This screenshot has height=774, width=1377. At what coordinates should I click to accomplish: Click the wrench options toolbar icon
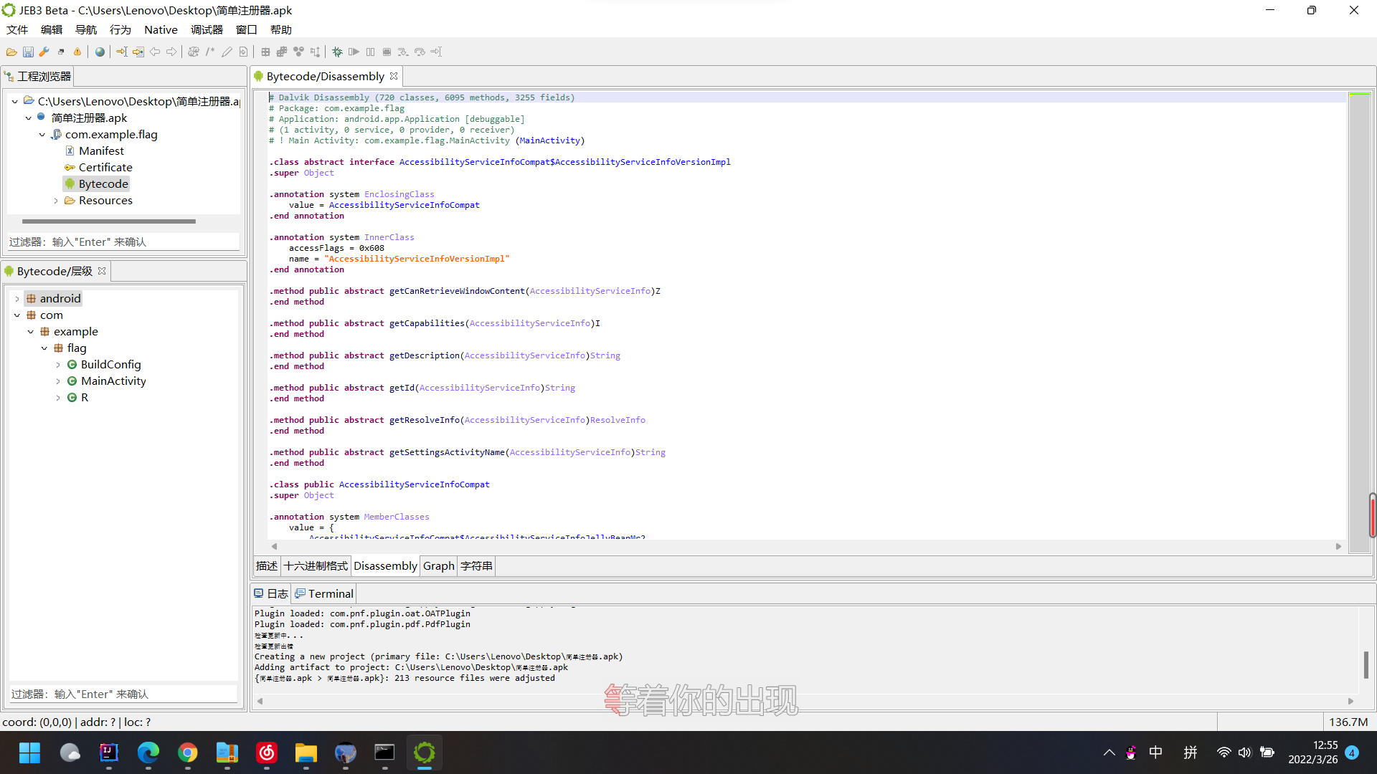44,52
